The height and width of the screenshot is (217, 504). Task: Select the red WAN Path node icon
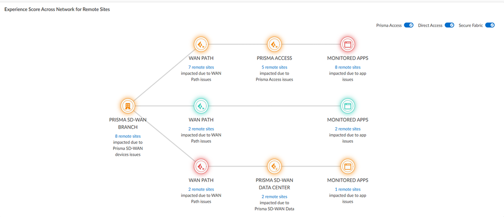coord(201,166)
